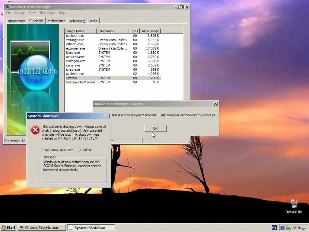Close the Unable to Terminate Process dialog
Image resolution: width=309 pixels, height=232 pixels.
tap(215, 104)
